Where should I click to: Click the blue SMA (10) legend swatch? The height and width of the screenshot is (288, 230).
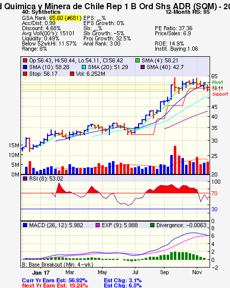[25, 67]
